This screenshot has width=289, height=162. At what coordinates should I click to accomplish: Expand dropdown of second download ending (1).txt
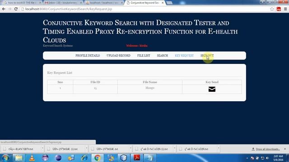click(x=86, y=148)
